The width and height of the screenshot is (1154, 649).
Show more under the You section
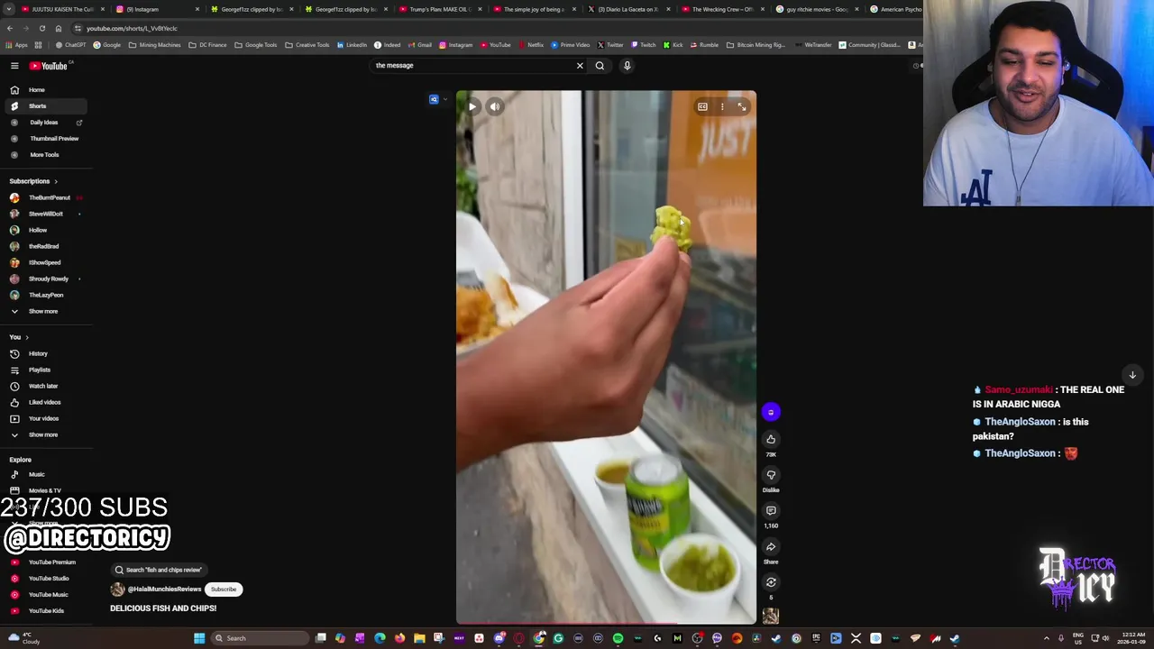tap(44, 434)
